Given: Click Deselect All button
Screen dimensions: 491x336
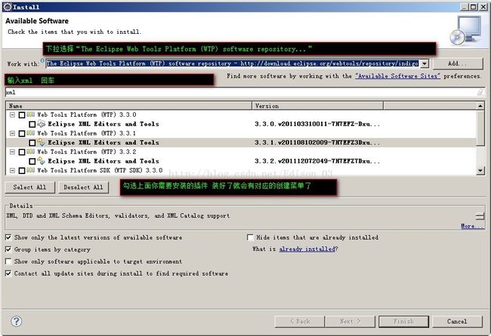Looking at the screenshot, I should [x=83, y=188].
